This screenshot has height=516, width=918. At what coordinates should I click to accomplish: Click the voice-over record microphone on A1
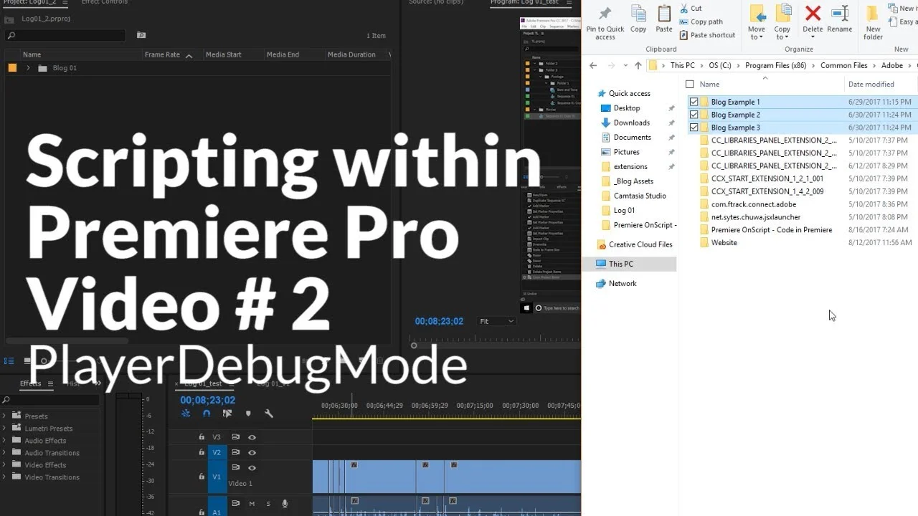pos(285,503)
